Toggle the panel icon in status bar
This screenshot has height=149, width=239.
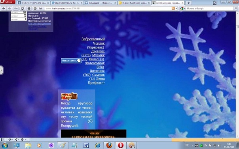pos(3,140)
